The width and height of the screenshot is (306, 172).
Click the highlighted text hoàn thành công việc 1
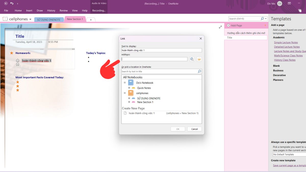[36, 61]
